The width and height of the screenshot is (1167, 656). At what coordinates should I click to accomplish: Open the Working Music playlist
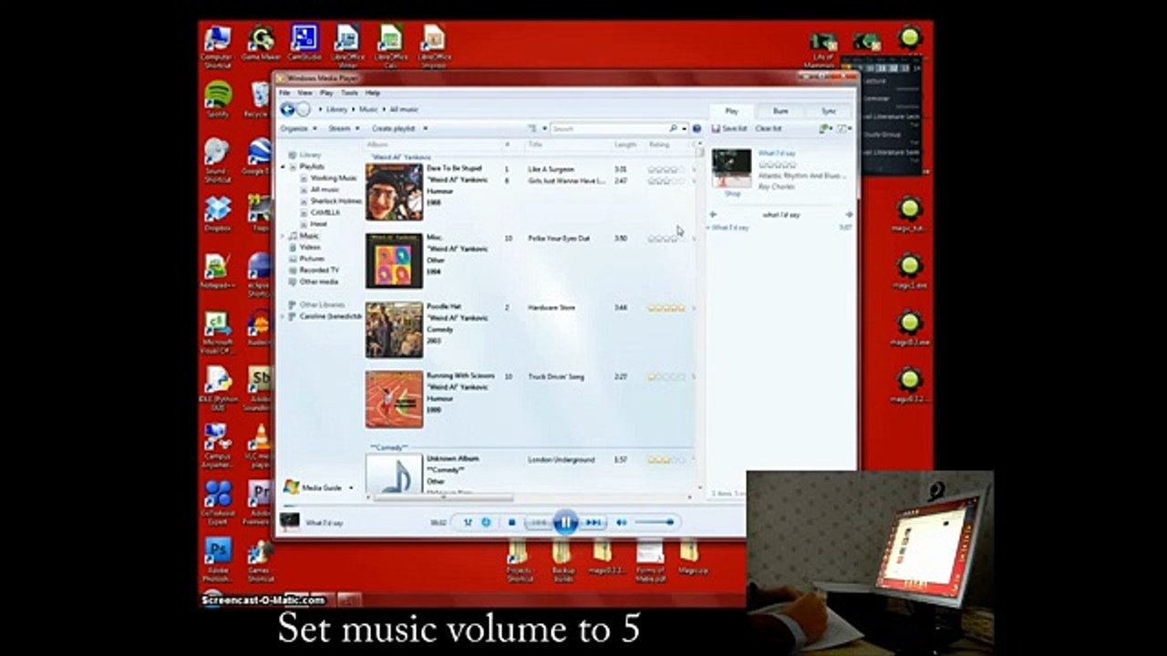point(333,178)
